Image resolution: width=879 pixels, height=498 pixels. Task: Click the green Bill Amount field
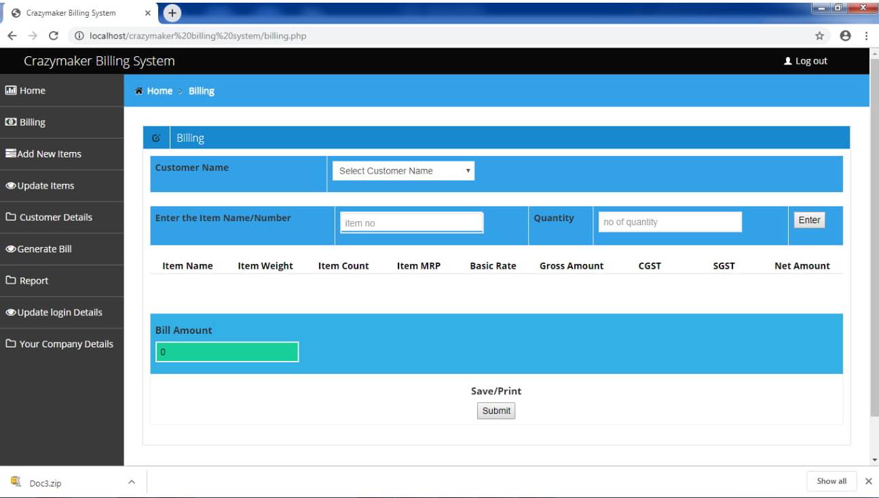coord(227,352)
